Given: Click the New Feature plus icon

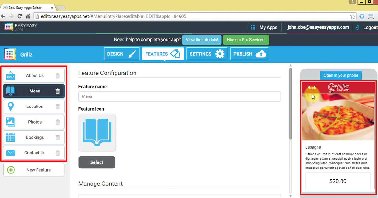Looking at the screenshot, I should 11,170.
